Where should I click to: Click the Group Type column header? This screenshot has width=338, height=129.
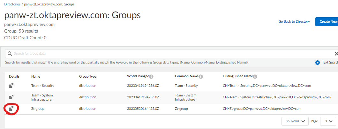pyautogui.click(x=88, y=77)
